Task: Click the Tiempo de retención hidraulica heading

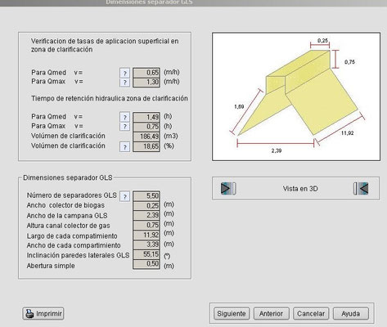Action: 110,98
